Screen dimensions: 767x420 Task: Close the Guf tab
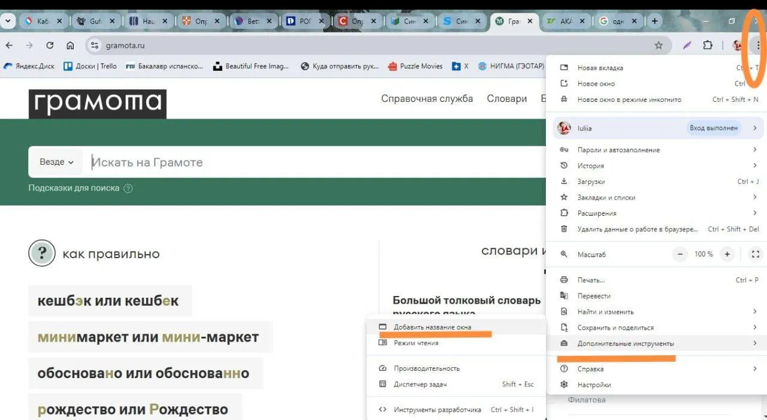(113, 21)
